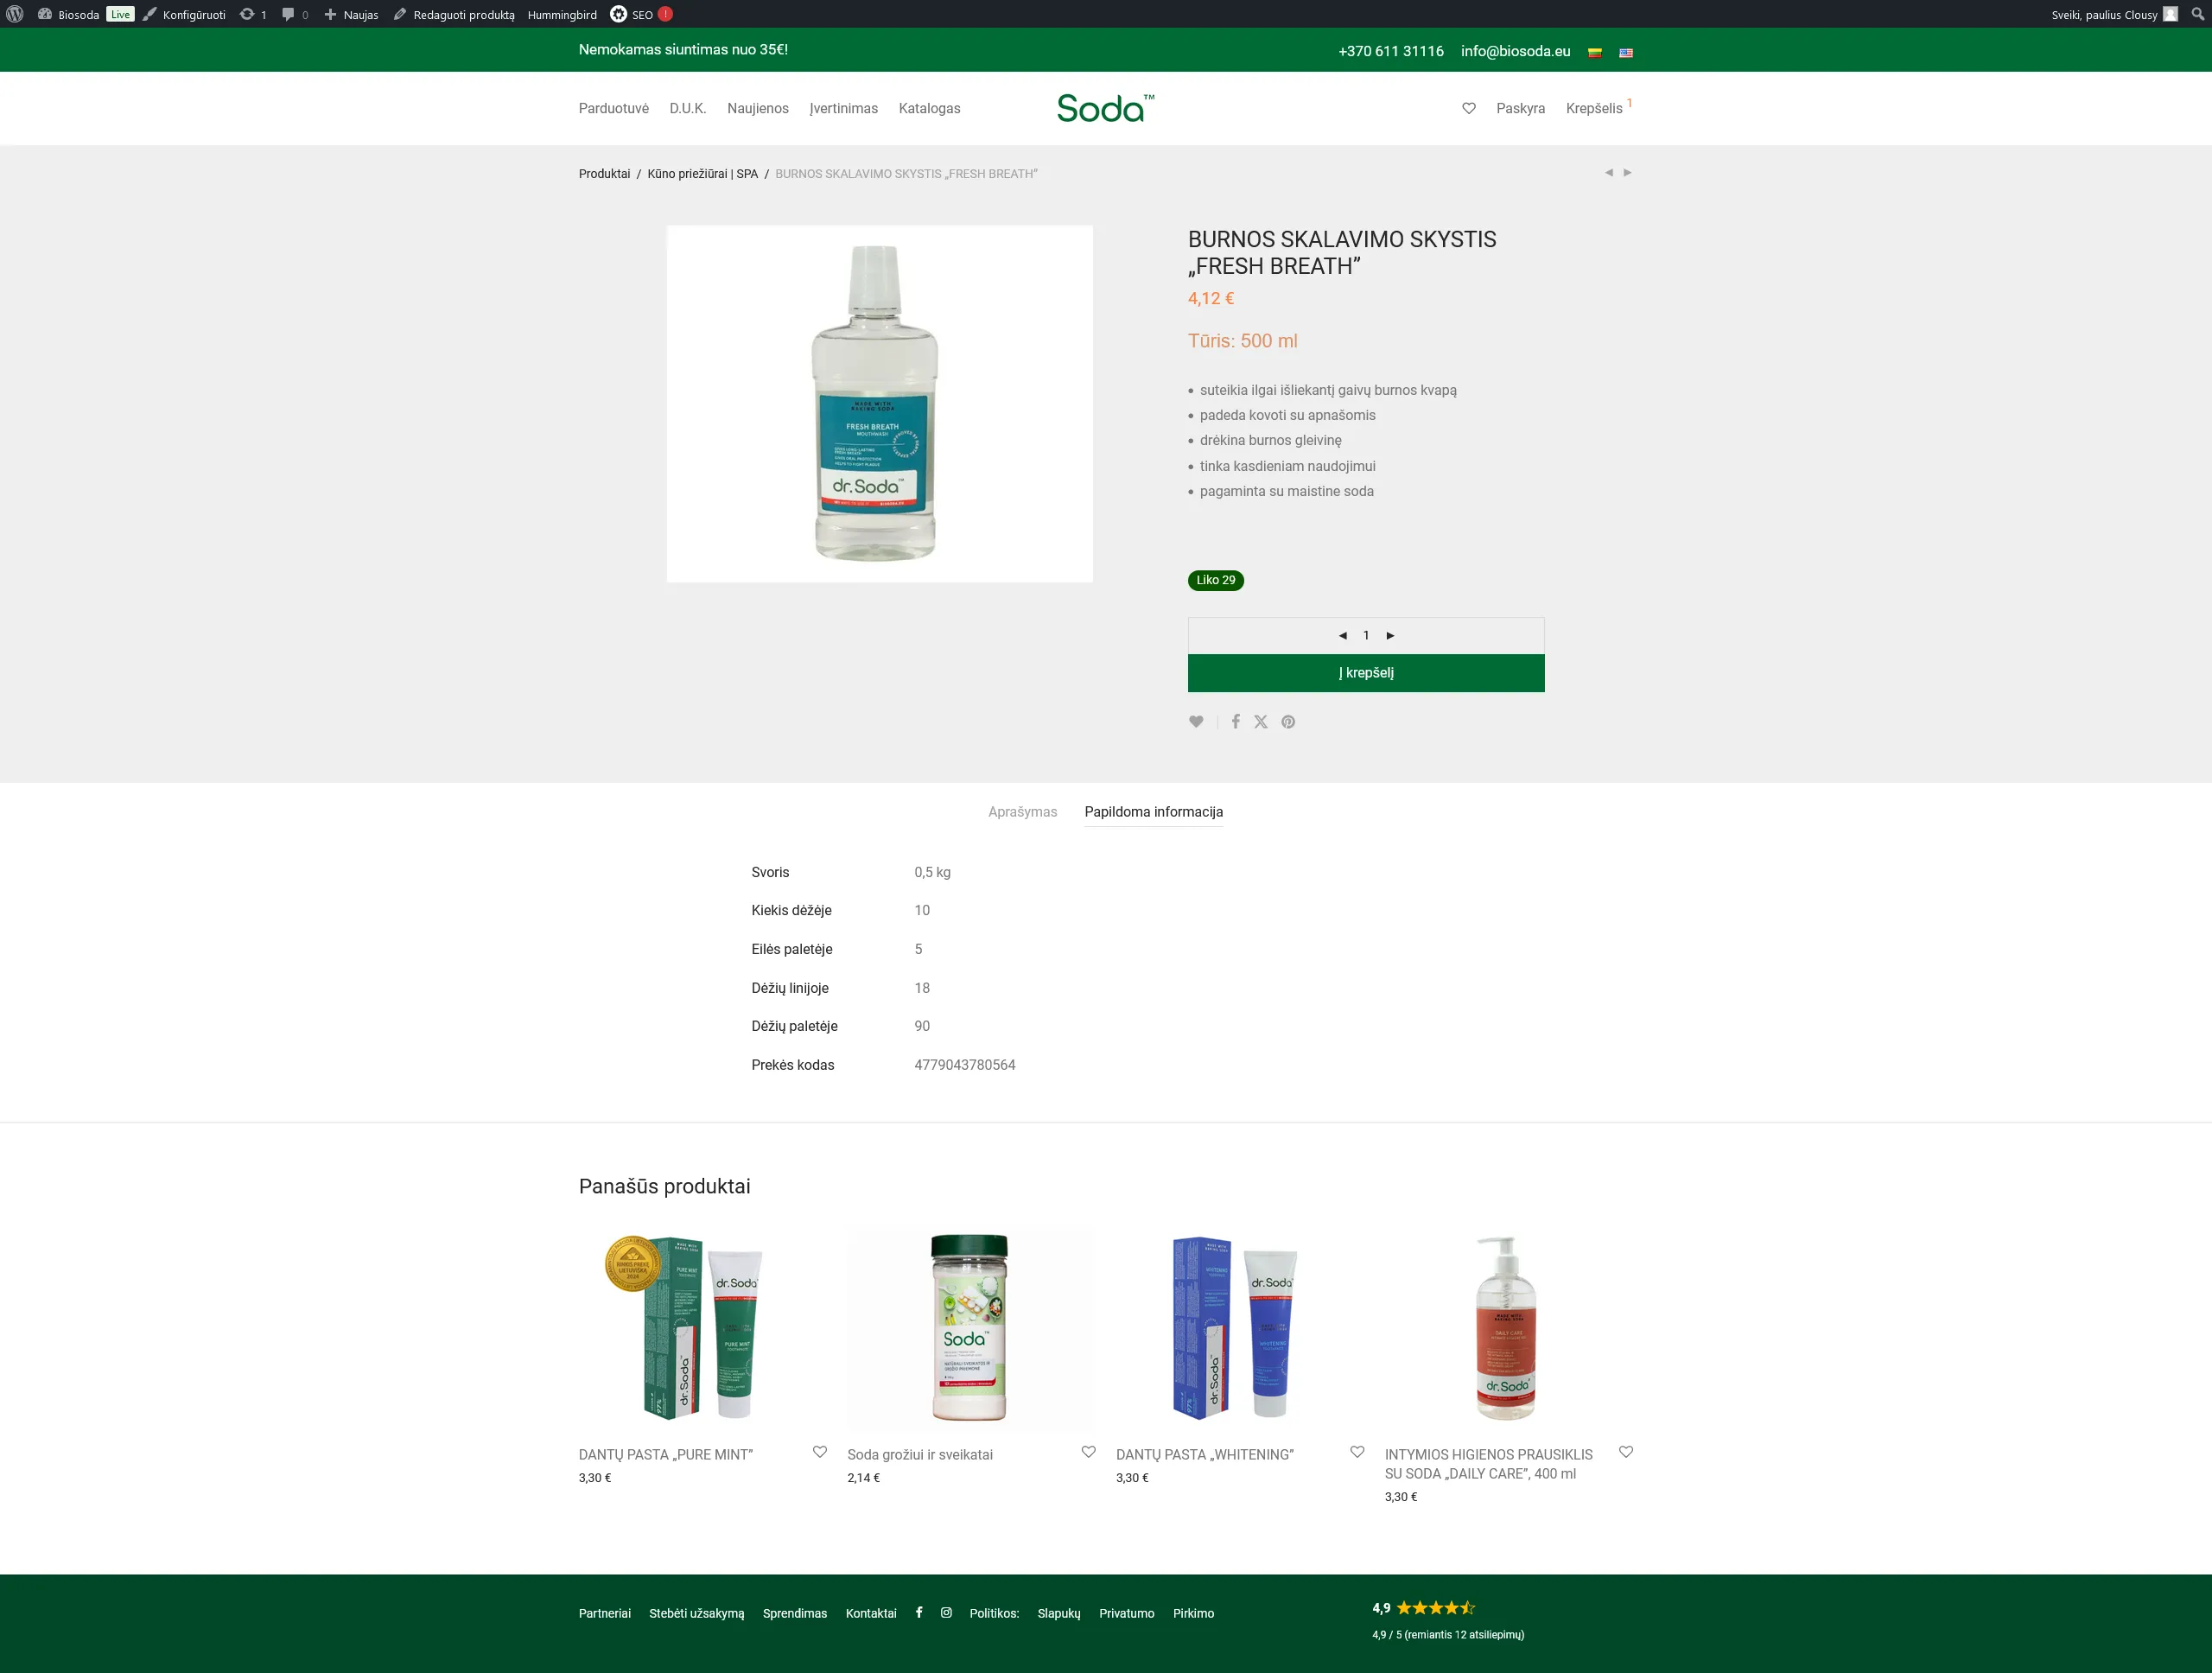Viewport: 2212px width, 1673px height.
Task: Share product on Pinterest icon
Action: 1288,722
